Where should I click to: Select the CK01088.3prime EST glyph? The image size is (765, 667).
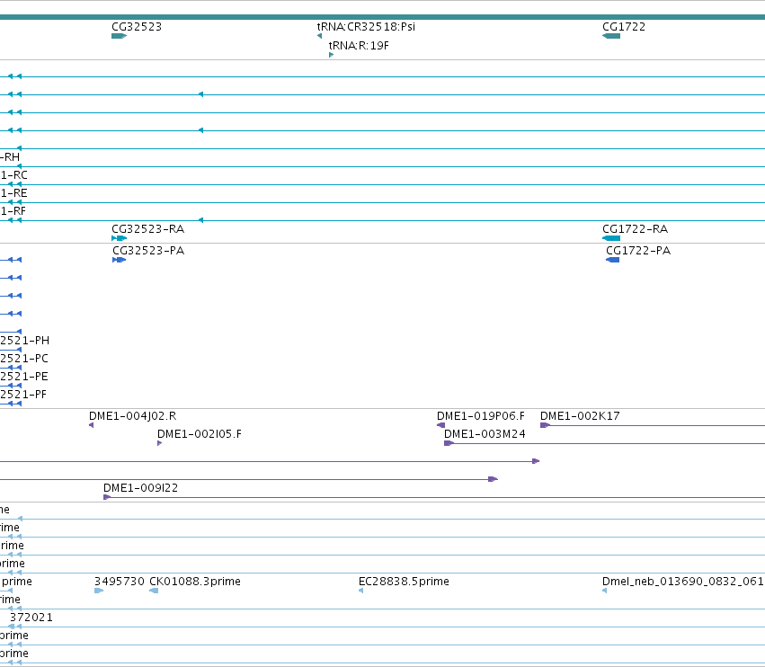tap(154, 591)
